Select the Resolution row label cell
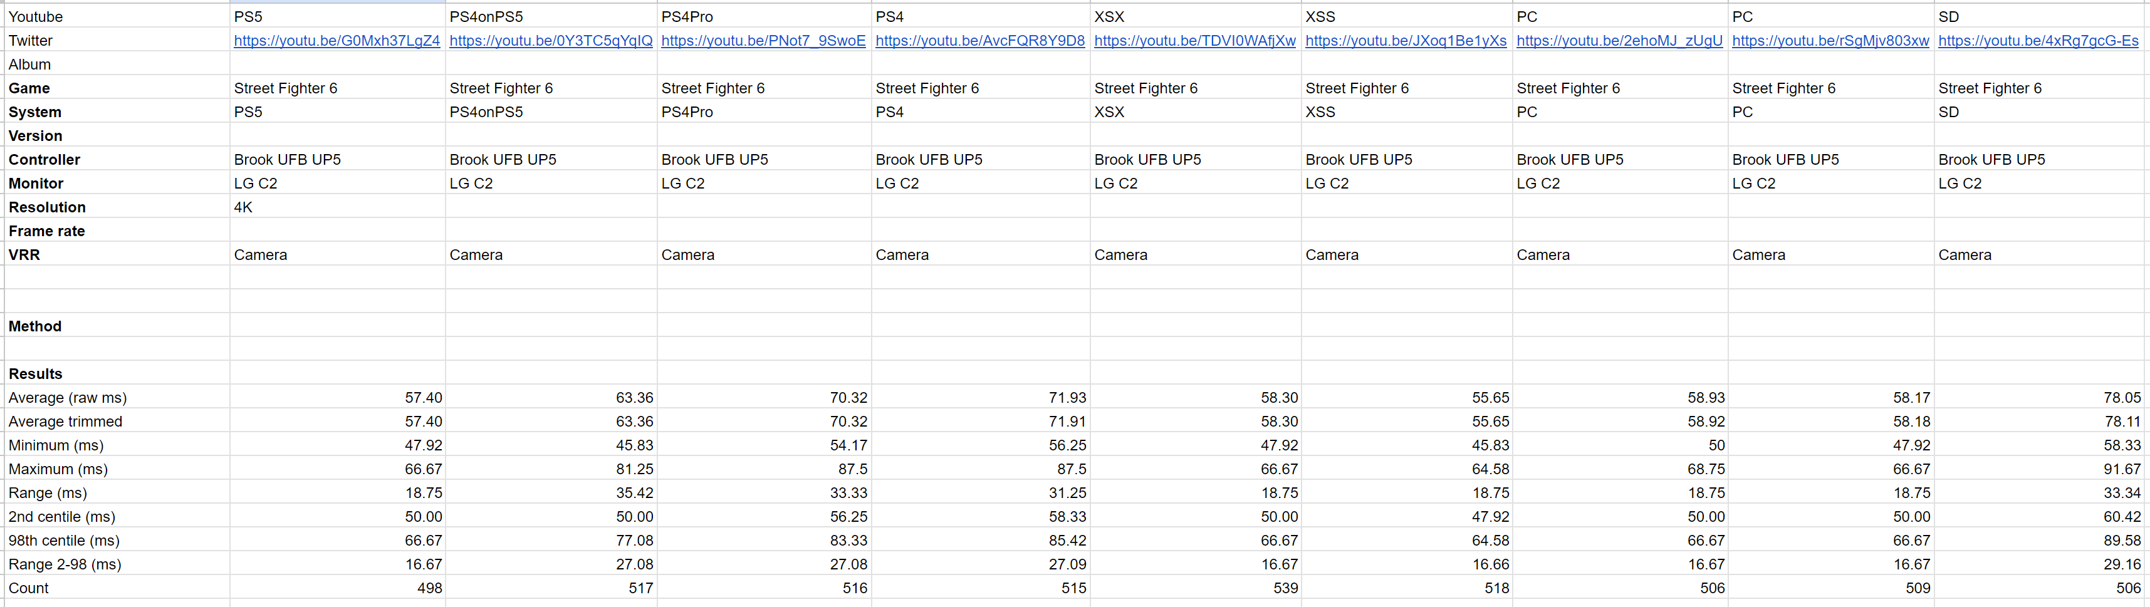 click(117, 207)
